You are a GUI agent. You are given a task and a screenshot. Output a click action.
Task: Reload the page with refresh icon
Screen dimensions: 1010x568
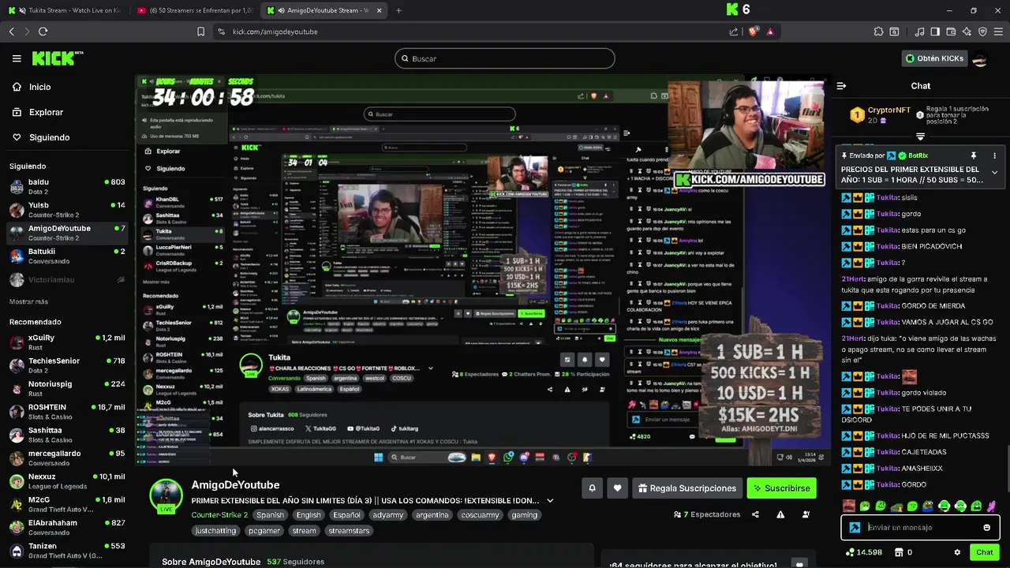tap(43, 32)
